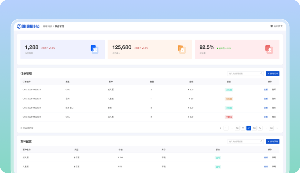Click the orange income icon on 今日收入 card
Viewport: 300px width, 173px height.
pyautogui.click(x=182, y=49)
